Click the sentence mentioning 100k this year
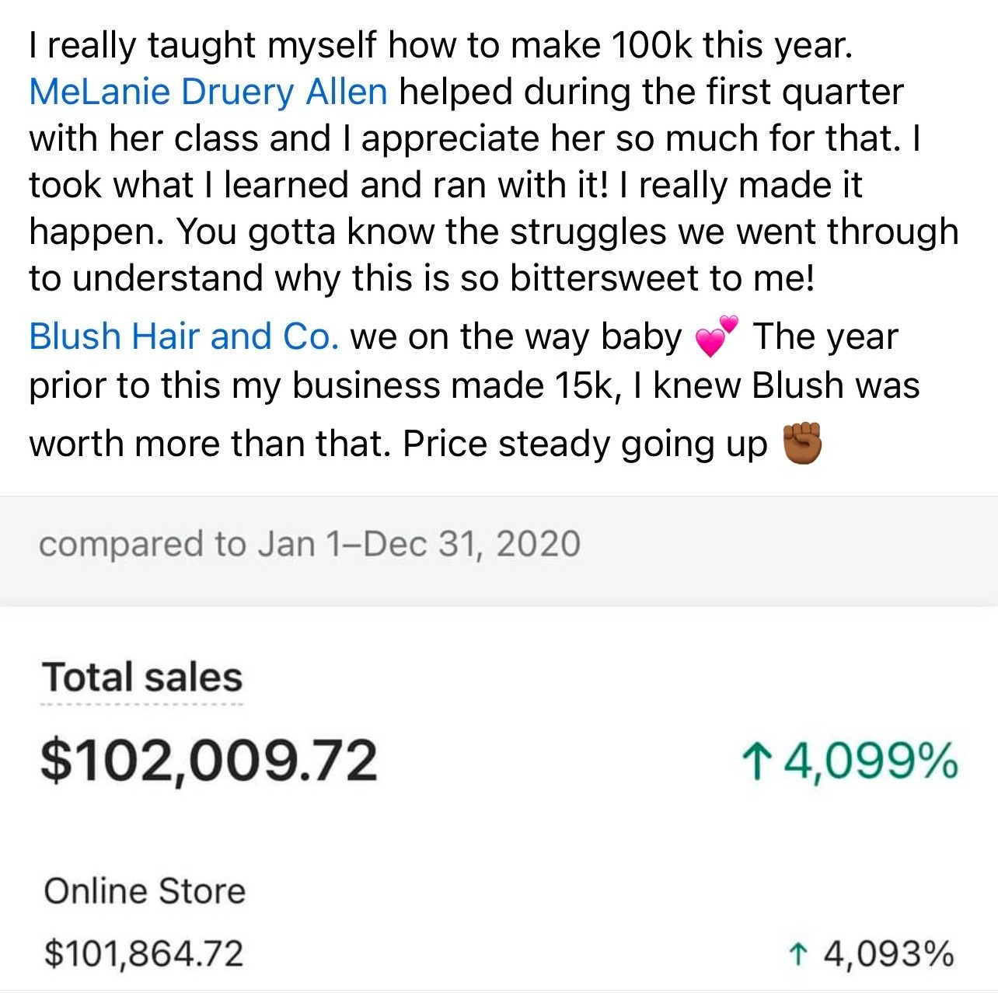998x993 pixels. pos(440,46)
